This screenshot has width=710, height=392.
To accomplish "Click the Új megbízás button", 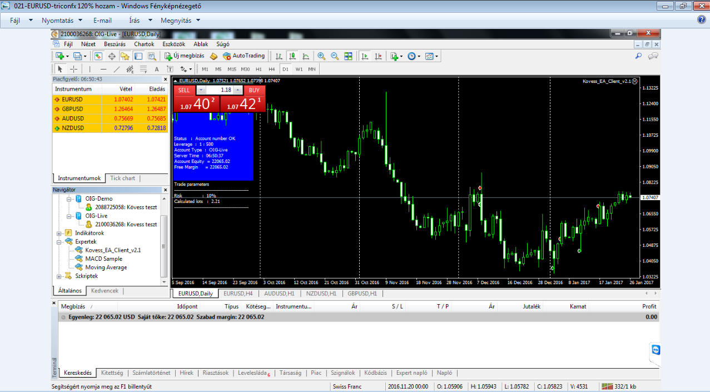I will (x=185, y=56).
